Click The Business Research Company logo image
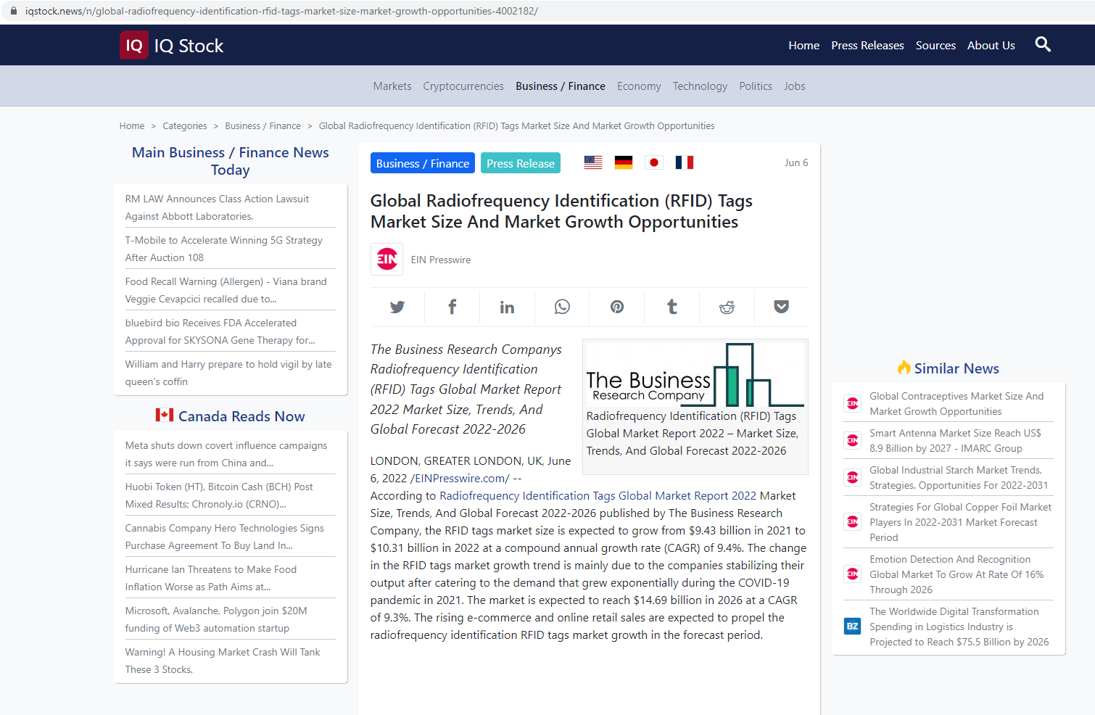 coord(695,374)
